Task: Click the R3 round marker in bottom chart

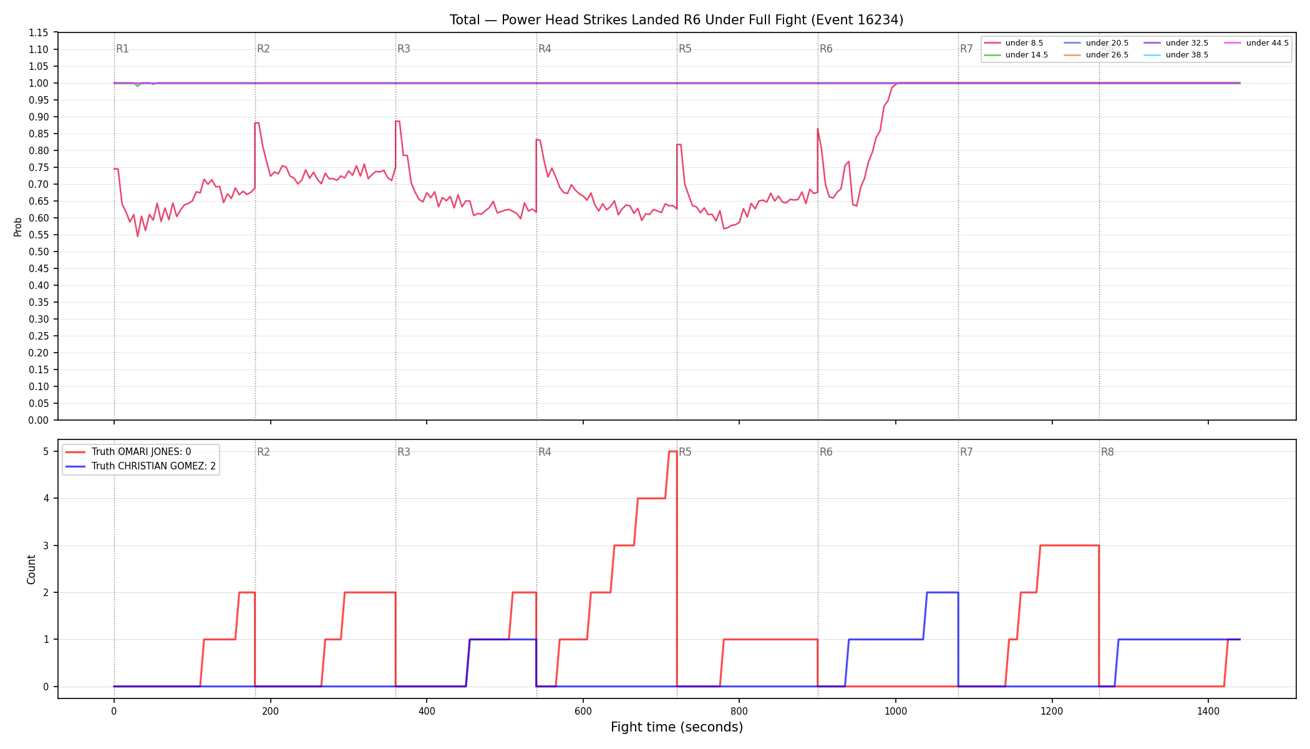Action: pos(404,452)
